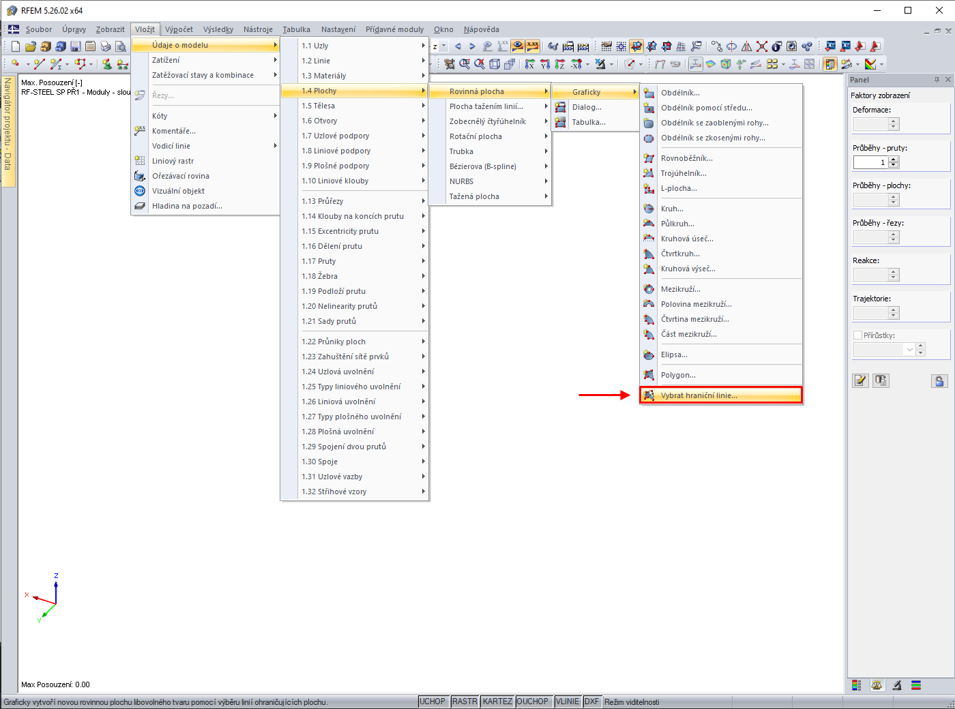Expand Vodicí linie submenu
Viewport: 955px width, 709px height.
click(205, 146)
